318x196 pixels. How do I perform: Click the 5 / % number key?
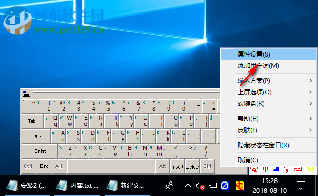click(x=104, y=106)
